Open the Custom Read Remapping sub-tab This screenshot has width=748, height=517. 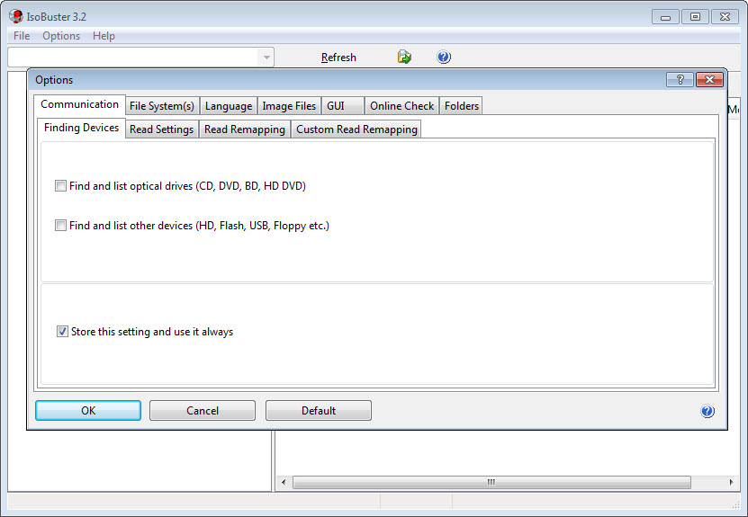point(356,129)
